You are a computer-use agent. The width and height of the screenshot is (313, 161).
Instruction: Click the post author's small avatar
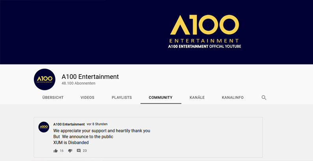(44, 127)
